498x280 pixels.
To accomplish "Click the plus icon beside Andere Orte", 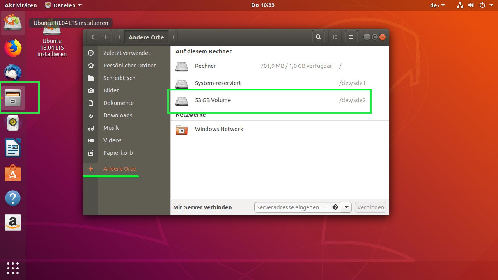I will click(91, 169).
